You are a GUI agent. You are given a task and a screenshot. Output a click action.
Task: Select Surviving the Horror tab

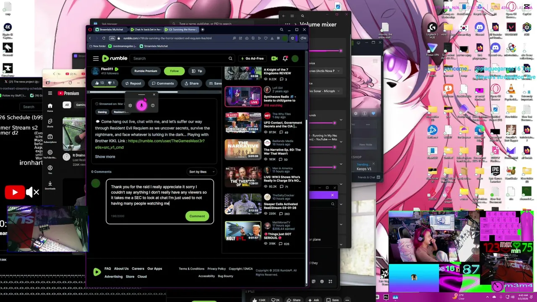(x=180, y=30)
